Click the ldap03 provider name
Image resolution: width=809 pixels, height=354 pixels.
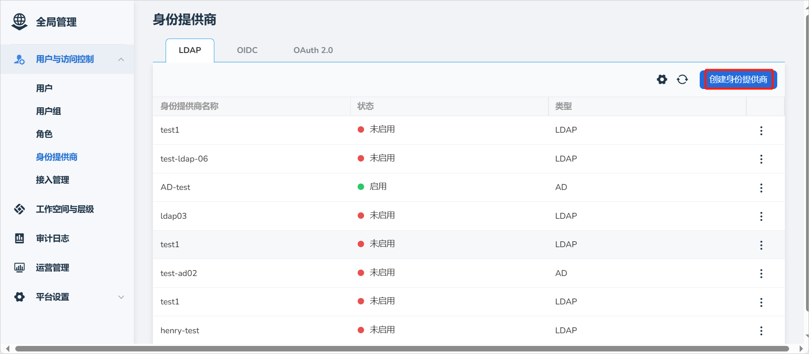(x=174, y=216)
